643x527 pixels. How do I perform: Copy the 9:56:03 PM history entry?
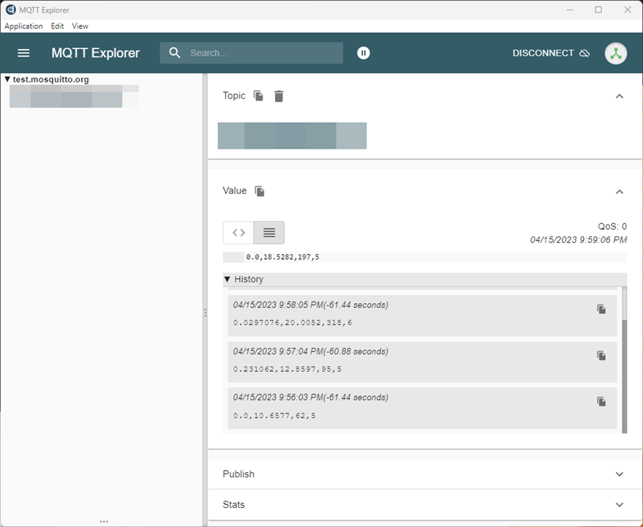coord(601,401)
